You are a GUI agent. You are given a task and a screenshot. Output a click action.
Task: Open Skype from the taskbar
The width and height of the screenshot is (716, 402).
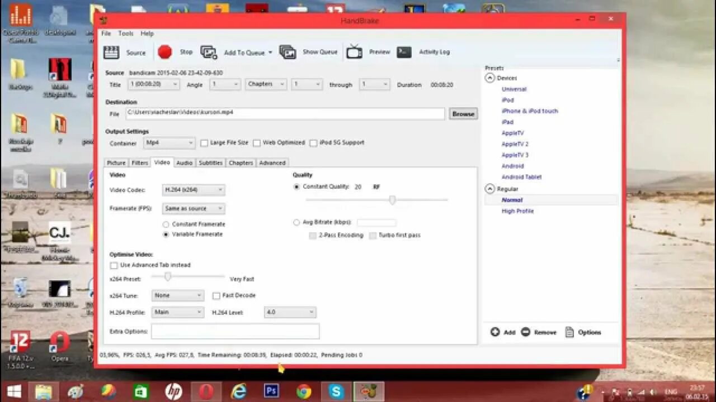tap(336, 391)
